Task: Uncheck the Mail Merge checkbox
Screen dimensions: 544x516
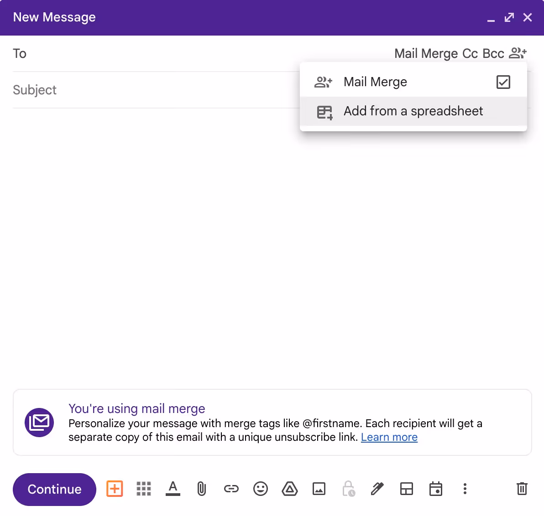Action: point(503,82)
